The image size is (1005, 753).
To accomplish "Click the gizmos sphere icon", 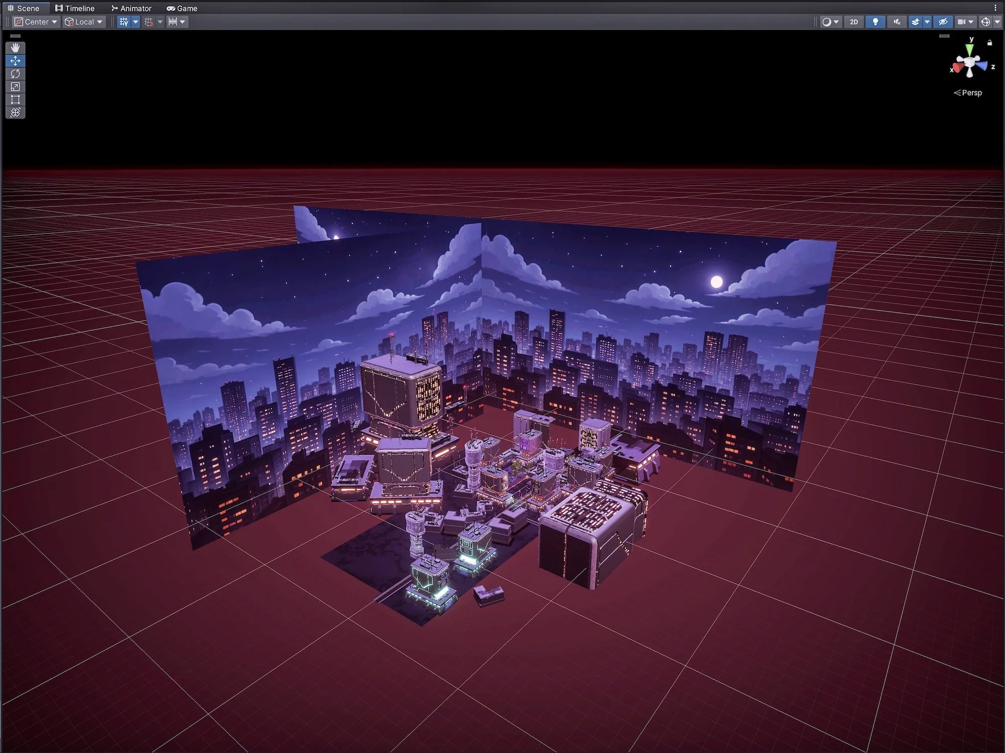I will point(985,22).
